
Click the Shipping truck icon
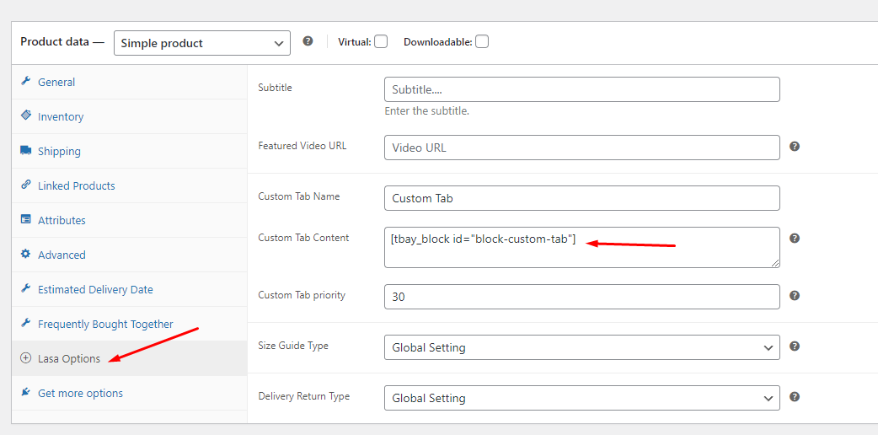point(26,151)
